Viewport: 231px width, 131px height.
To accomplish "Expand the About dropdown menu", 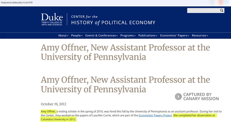I will coord(63,35).
